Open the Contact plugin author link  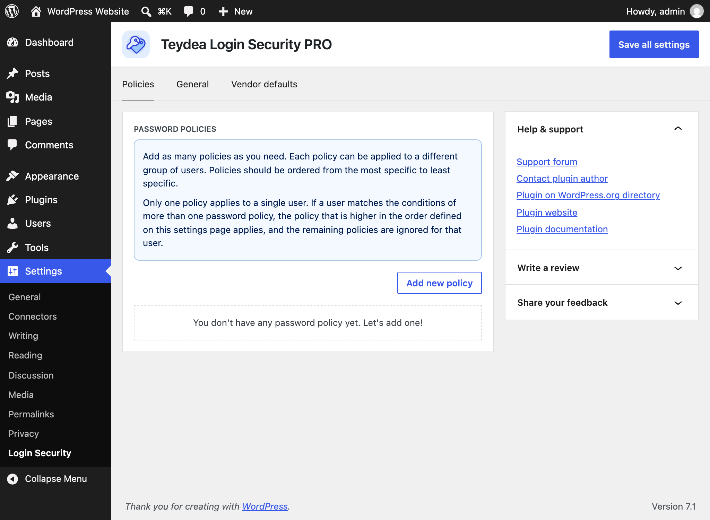[x=562, y=179]
